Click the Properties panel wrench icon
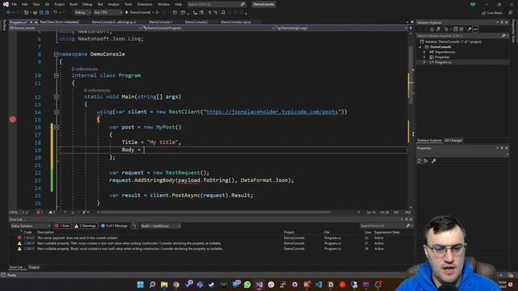The image size is (518, 291). click(434, 161)
